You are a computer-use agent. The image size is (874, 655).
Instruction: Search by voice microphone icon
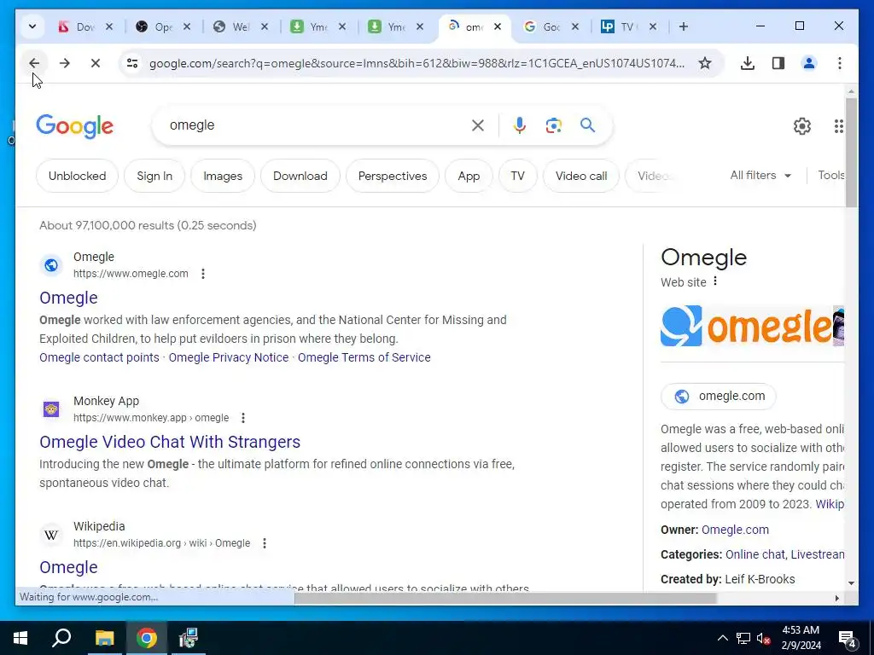[520, 125]
